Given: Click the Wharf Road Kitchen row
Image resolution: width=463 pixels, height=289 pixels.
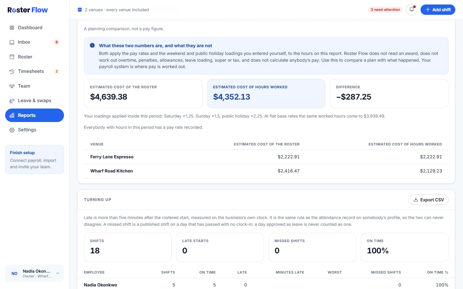Looking at the screenshot, I should pyautogui.click(x=266, y=171).
